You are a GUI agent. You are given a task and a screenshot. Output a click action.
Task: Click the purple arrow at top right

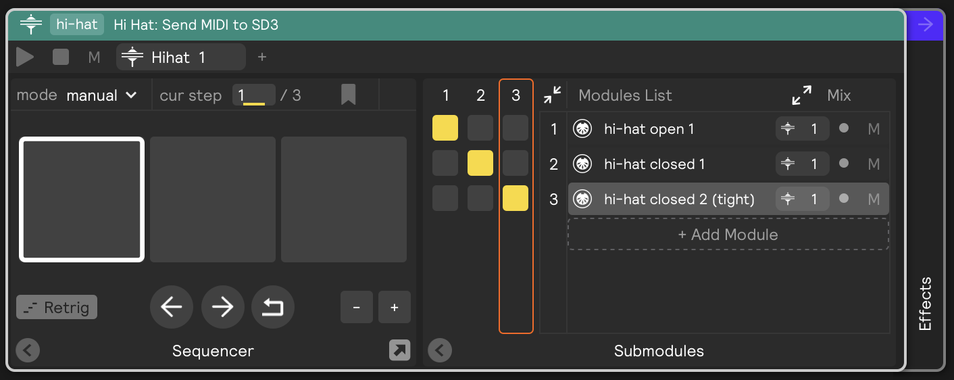(925, 25)
